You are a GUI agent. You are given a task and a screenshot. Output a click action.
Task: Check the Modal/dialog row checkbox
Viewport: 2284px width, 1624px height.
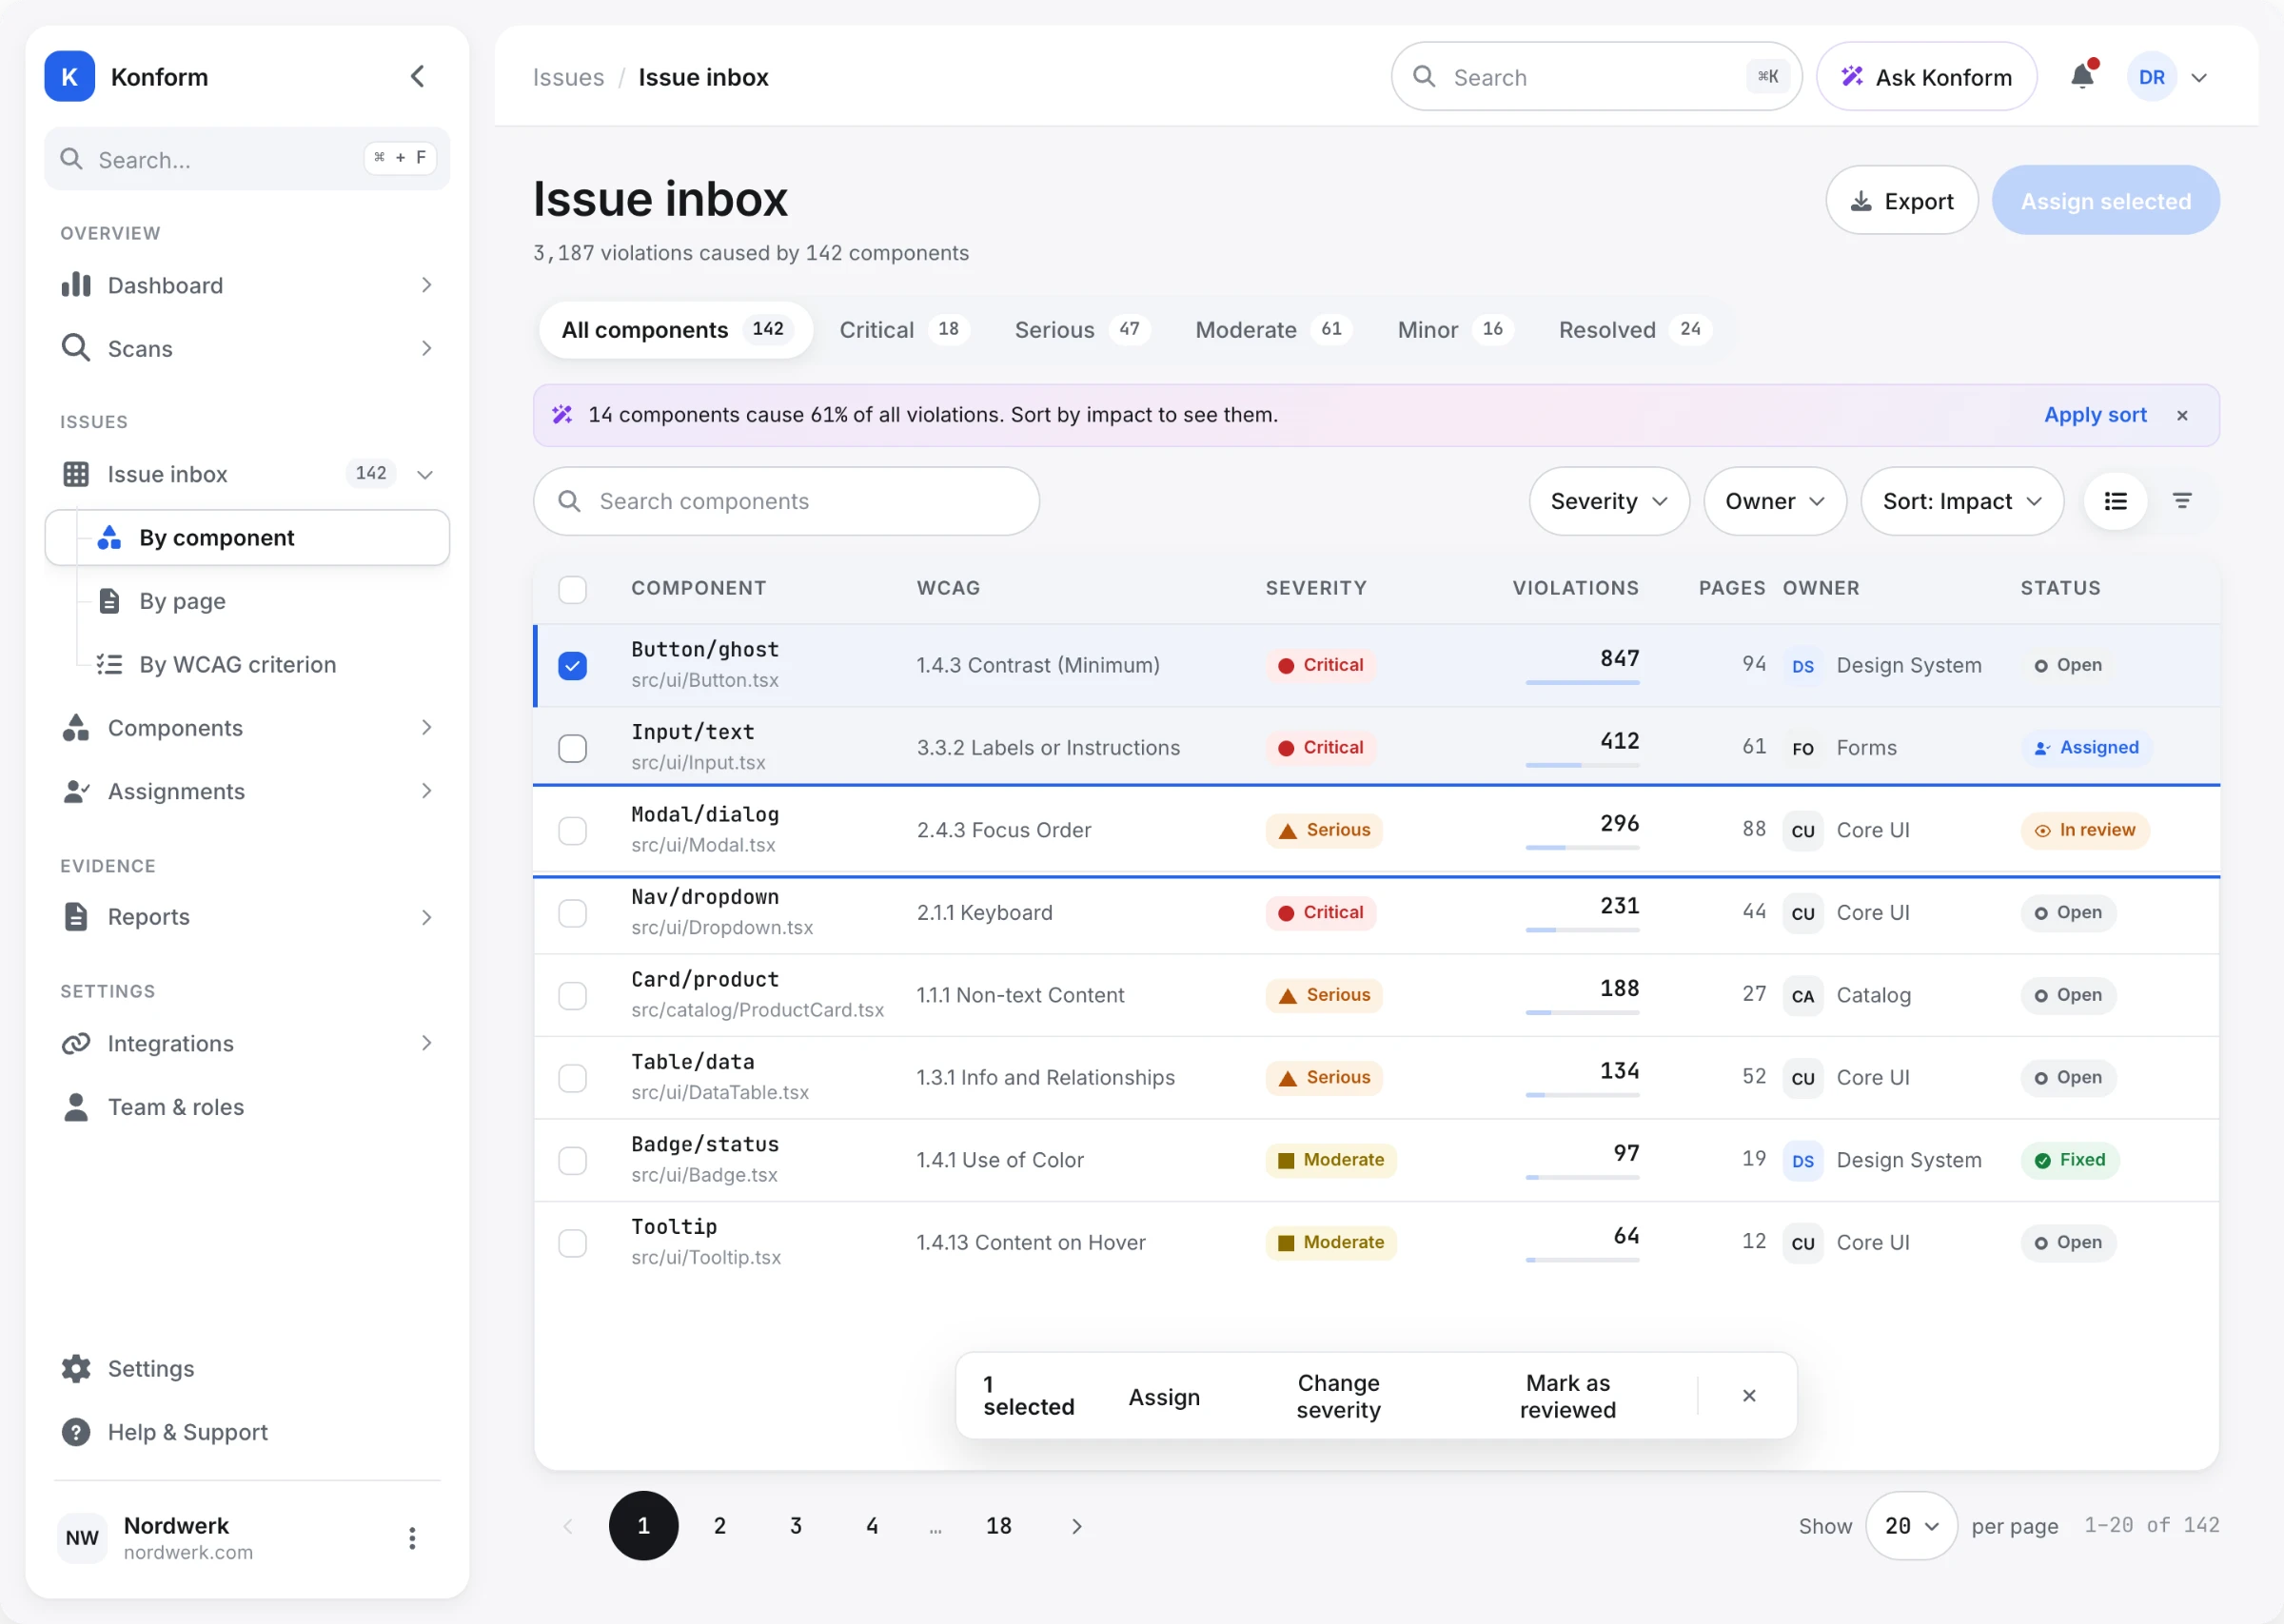point(572,831)
